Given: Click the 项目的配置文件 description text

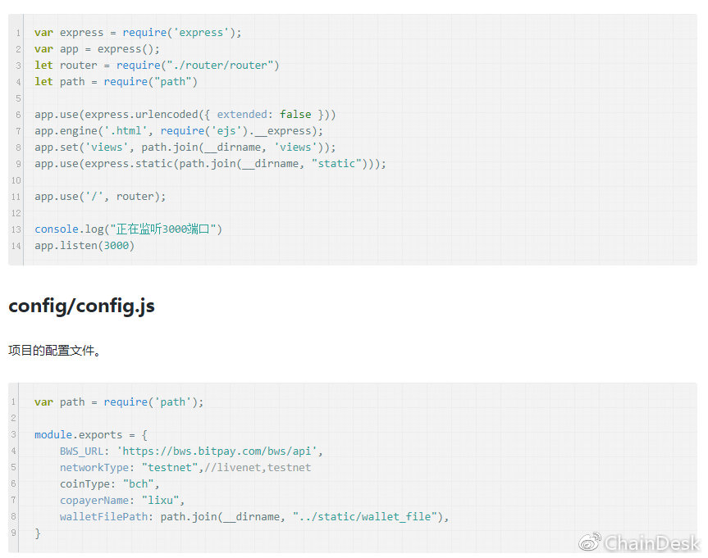Looking at the screenshot, I should click(x=54, y=351).
